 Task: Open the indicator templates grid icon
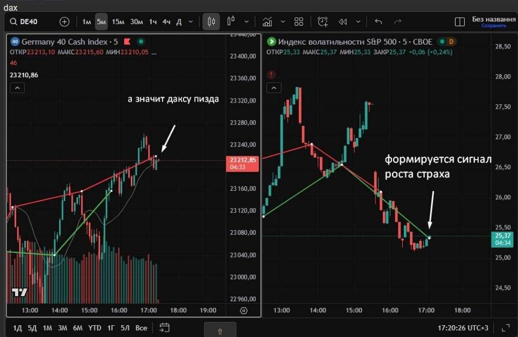(x=299, y=22)
